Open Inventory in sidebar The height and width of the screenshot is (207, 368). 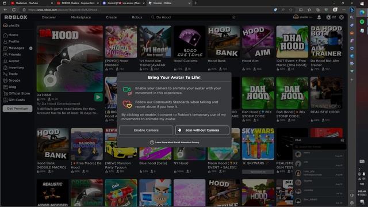pos(14,68)
